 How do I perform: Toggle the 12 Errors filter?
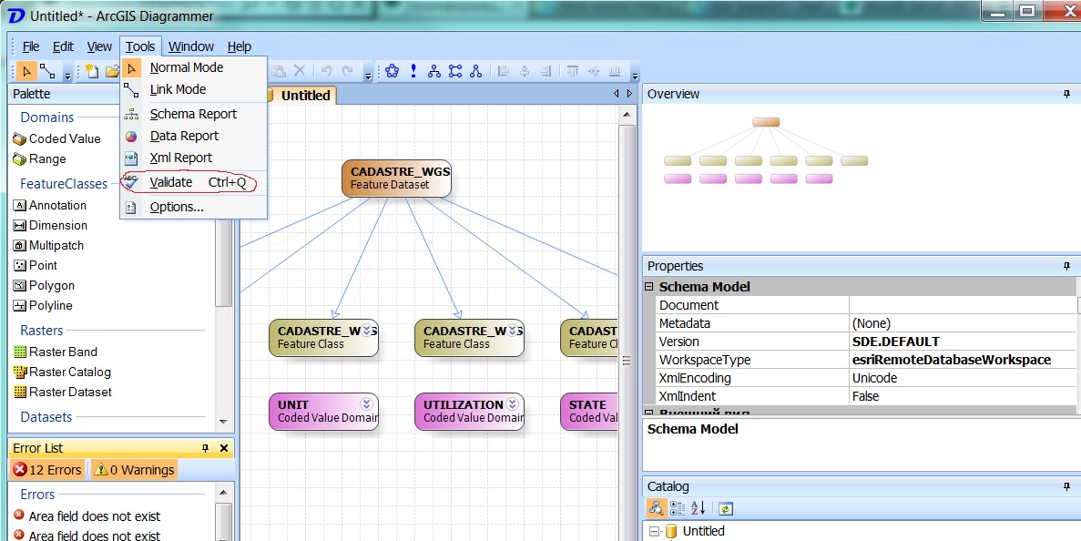[x=47, y=470]
